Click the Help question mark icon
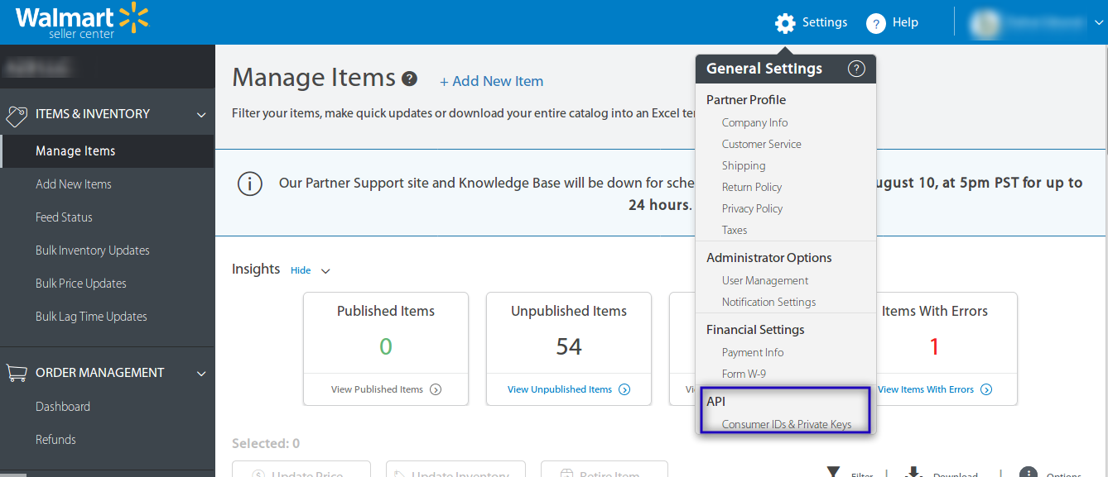The width and height of the screenshot is (1108, 477). [876, 23]
